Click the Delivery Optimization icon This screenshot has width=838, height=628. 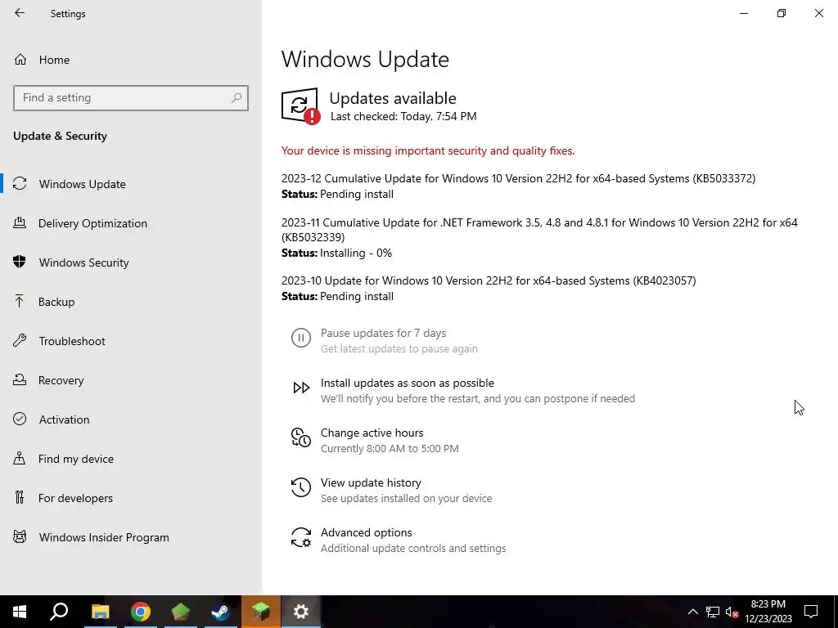(x=20, y=222)
